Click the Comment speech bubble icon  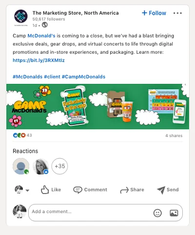coord(78,190)
